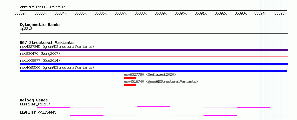Click the DGV Structural Variants track title

(x=47, y=43)
